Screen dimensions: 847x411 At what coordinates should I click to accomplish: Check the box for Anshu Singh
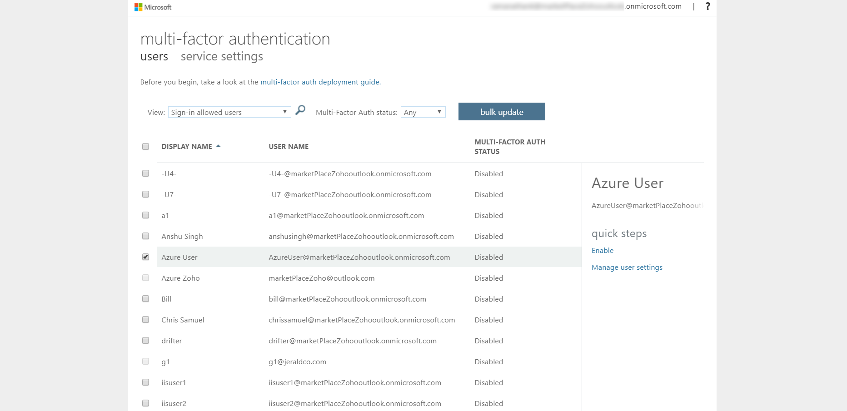coord(145,236)
